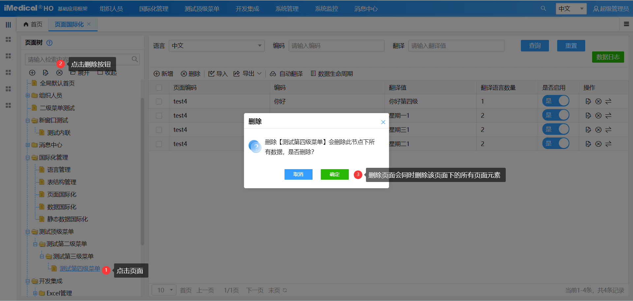Screen dimensions: 633x301
Task: Open the 国际化管理 top menu
Action: coord(154,9)
